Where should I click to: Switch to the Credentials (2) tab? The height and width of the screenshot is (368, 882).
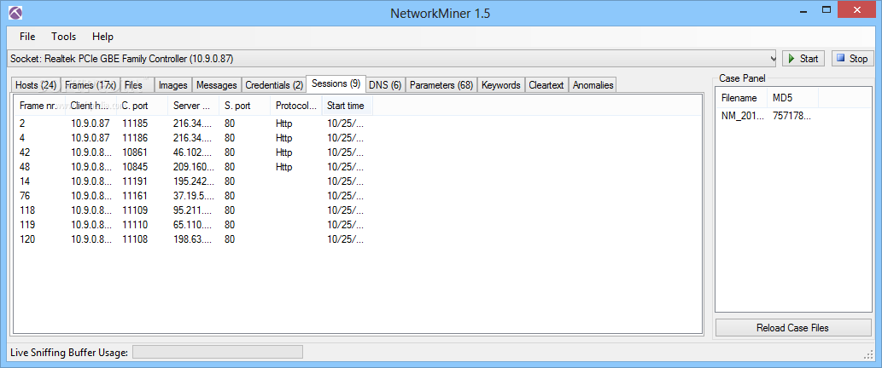pos(274,85)
